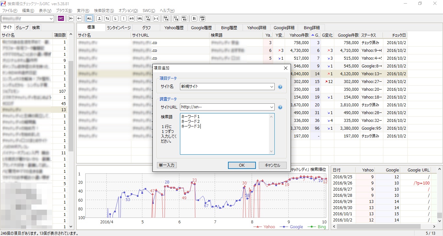The width and height of the screenshot is (443, 236).
Task: Expand the top-left site selector combo box
Action: (x=51, y=19)
